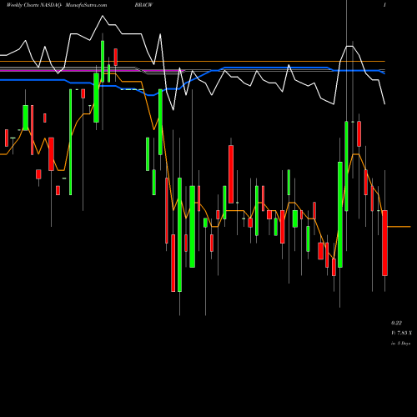Click the 0.22 price value
Viewport: 417px width, 417px height.
[396, 323]
